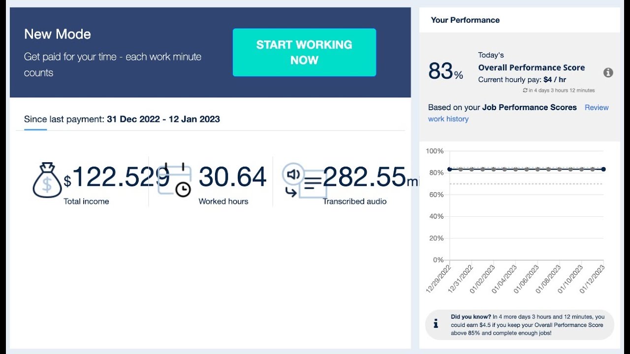Image resolution: width=630 pixels, height=354 pixels.
Task: Click the Job Performance Scores text
Action: tap(529, 107)
